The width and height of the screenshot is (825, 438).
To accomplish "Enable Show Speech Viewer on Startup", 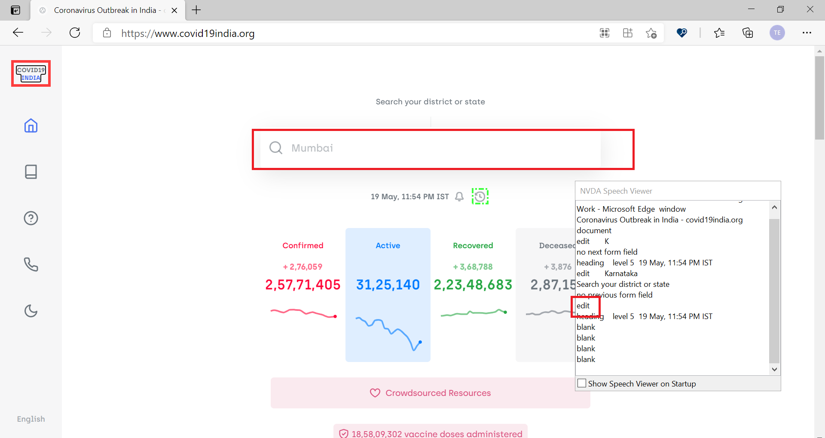I will click(582, 383).
